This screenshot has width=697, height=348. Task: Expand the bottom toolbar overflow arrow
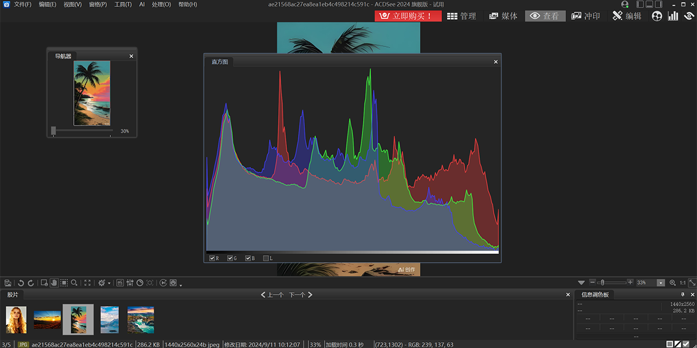coord(181,285)
